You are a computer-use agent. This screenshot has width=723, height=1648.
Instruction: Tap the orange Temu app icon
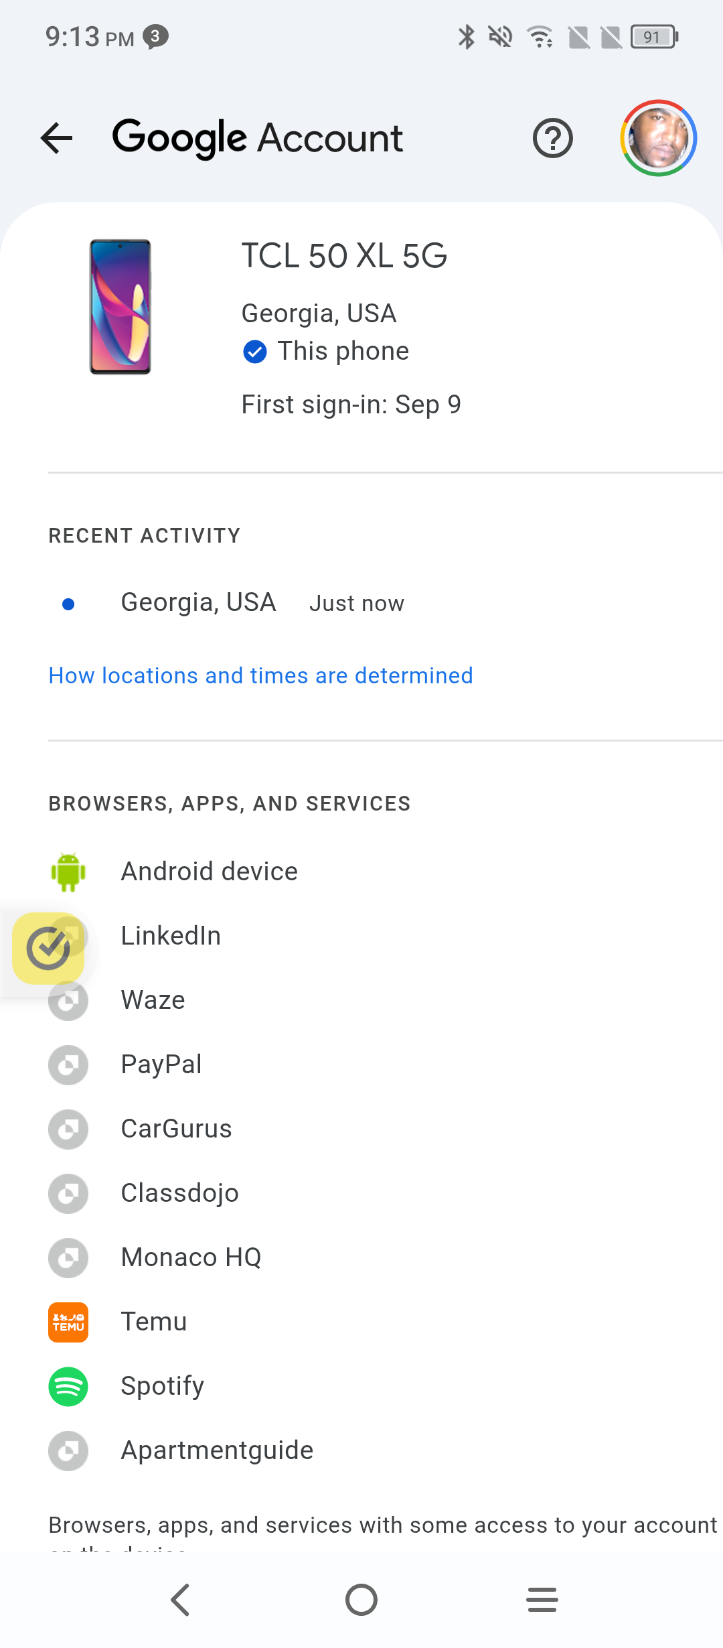click(68, 1322)
